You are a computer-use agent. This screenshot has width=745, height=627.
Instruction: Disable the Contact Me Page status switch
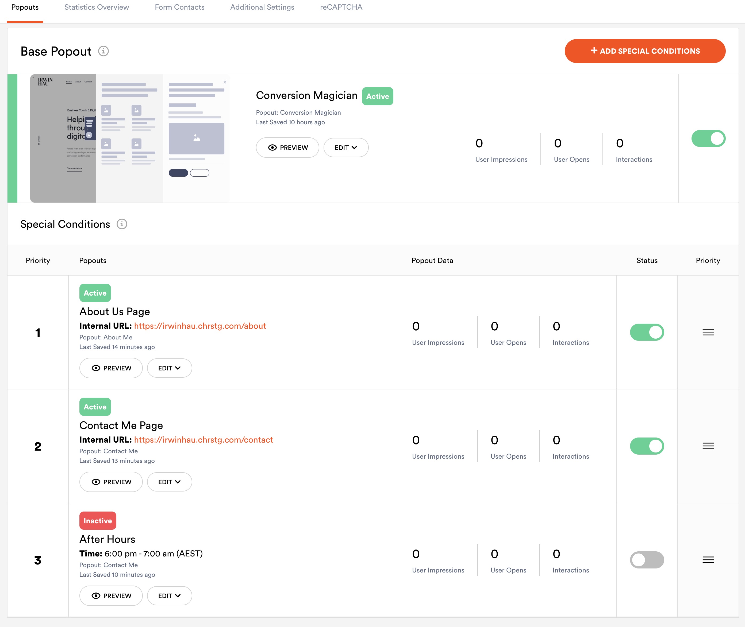coord(647,446)
